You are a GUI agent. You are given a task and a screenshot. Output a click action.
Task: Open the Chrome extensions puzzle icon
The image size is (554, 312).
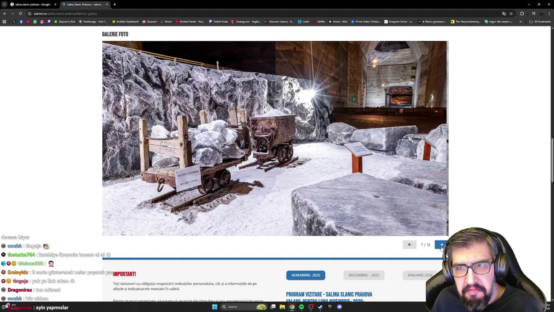click(522, 13)
